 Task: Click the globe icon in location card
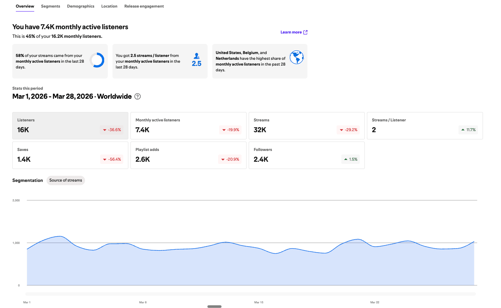297,57
